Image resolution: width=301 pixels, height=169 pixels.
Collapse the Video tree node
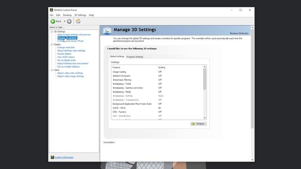coord(52,70)
